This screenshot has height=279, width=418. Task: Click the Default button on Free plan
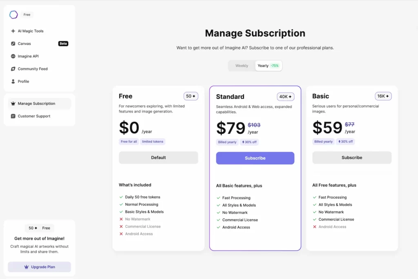(x=158, y=158)
